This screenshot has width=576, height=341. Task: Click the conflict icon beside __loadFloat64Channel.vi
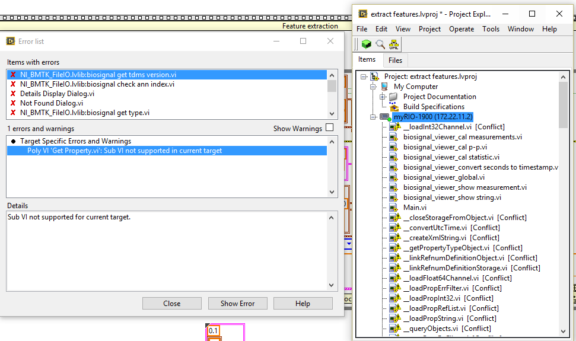395,278
